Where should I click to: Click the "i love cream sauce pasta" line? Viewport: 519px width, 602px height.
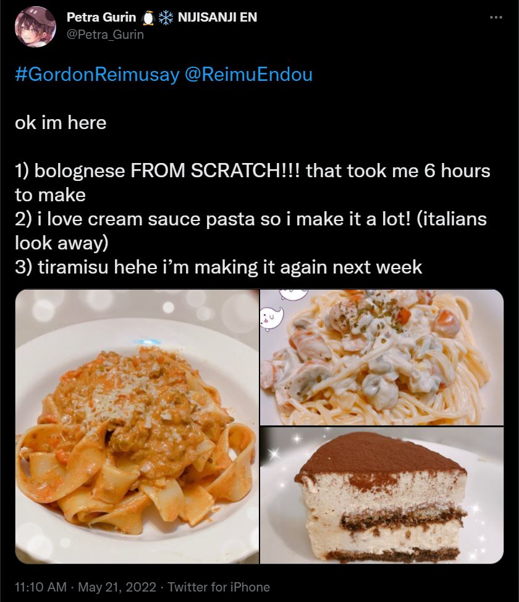click(251, 219)
